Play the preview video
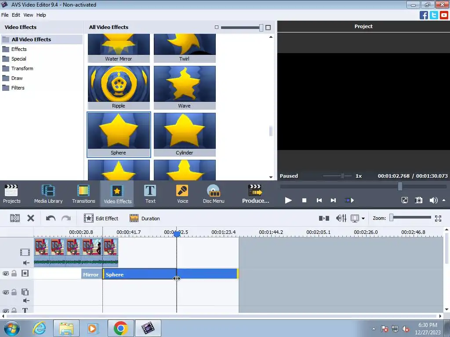450x337 pixels. [x=288, y=200]
